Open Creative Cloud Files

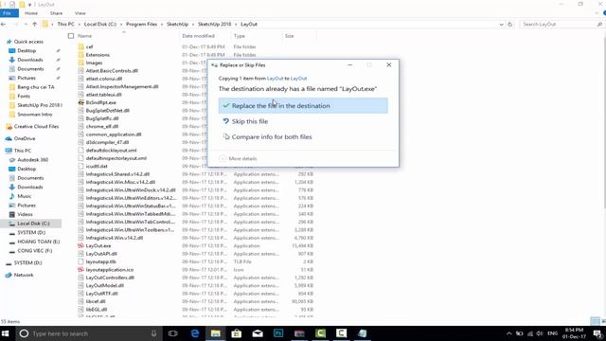(36, 126)
